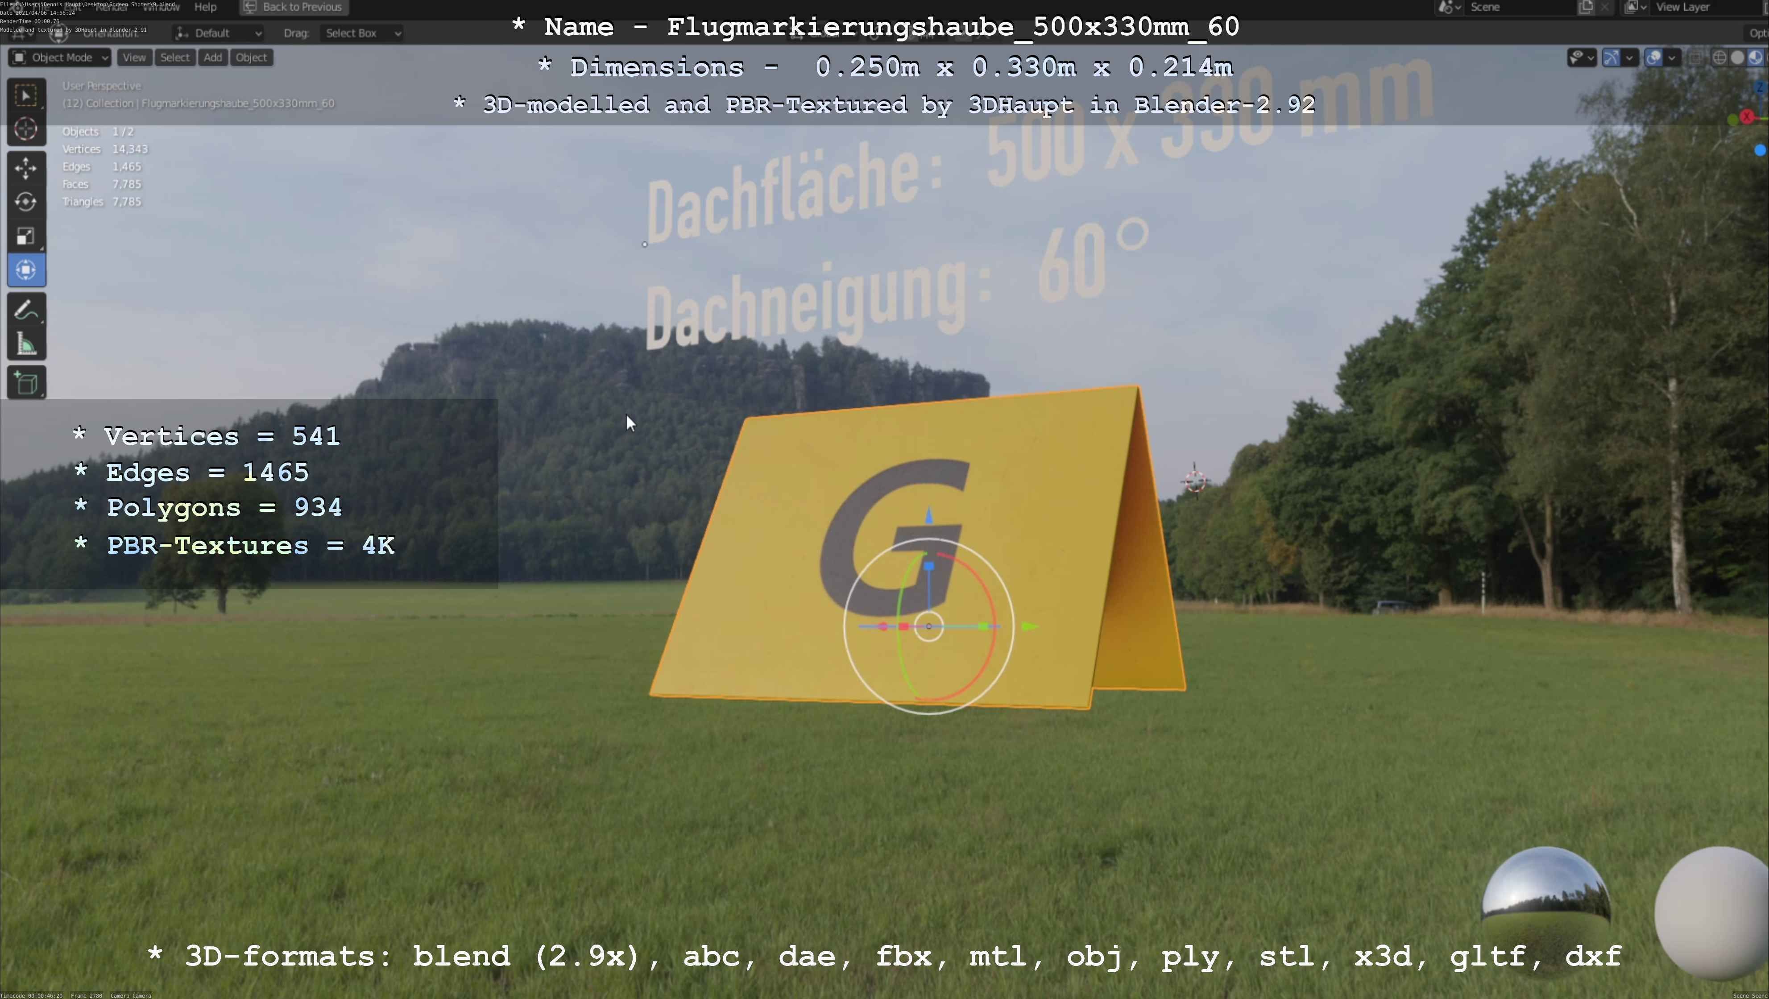Toggle viewport gizmos display
The image size is (1769, 999).
(x=1611, y=58)
